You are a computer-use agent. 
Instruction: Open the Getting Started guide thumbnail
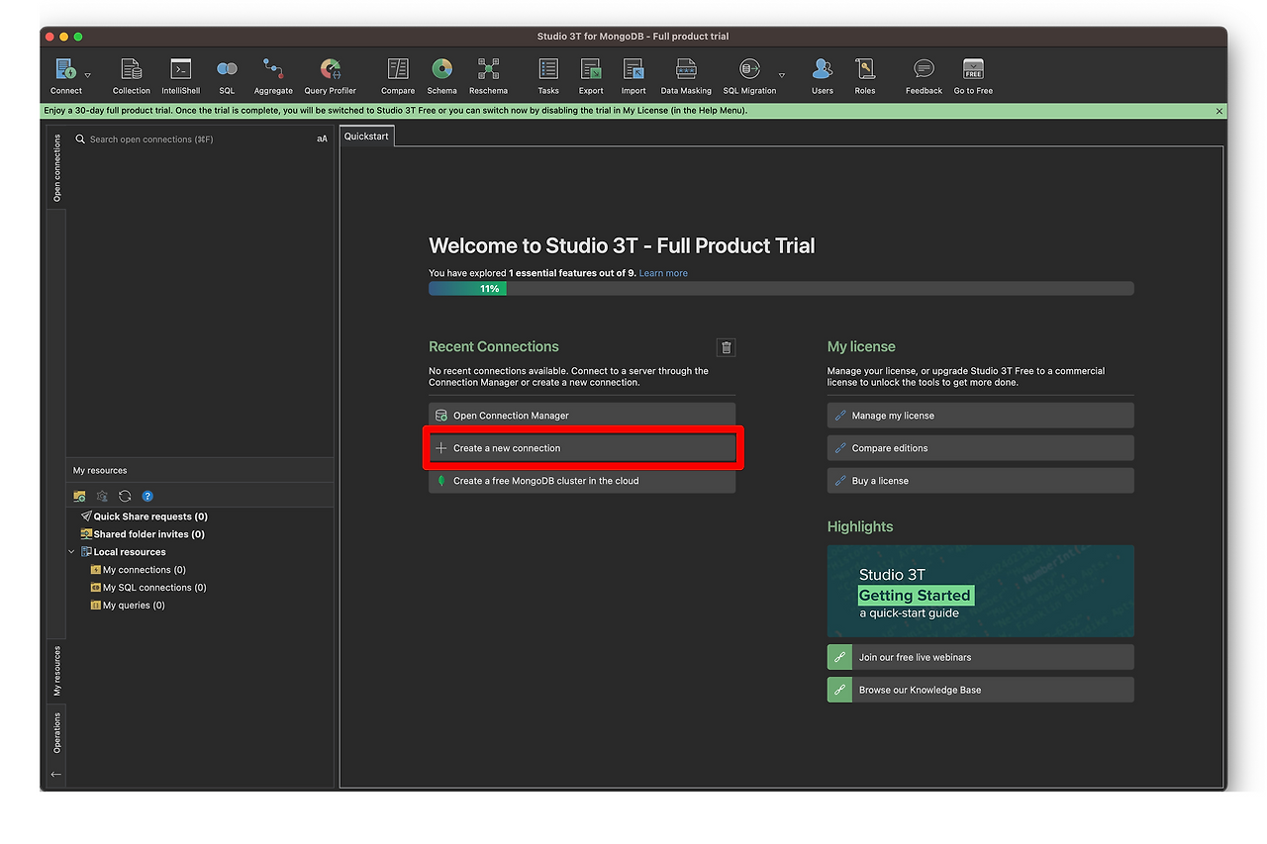(981, 591)
